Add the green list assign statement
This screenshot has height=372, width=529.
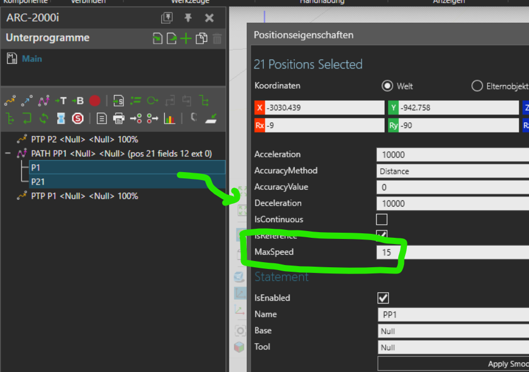[136, 101]
